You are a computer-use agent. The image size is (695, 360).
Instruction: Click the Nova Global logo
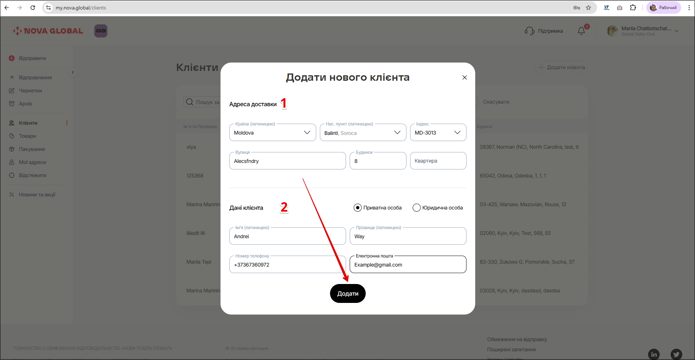click(x=48, y=31)
